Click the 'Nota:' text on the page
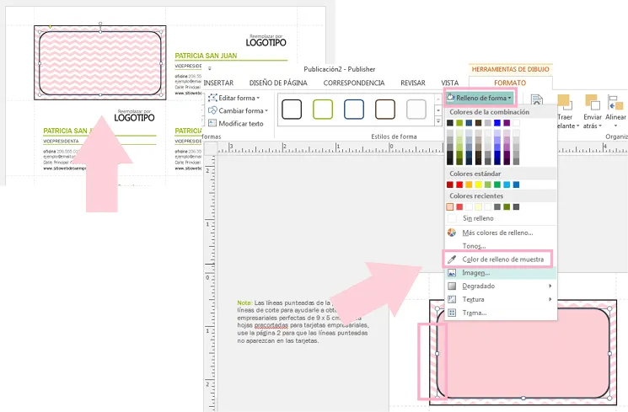Viewport: 628px width, 412px height. (244, 302)
